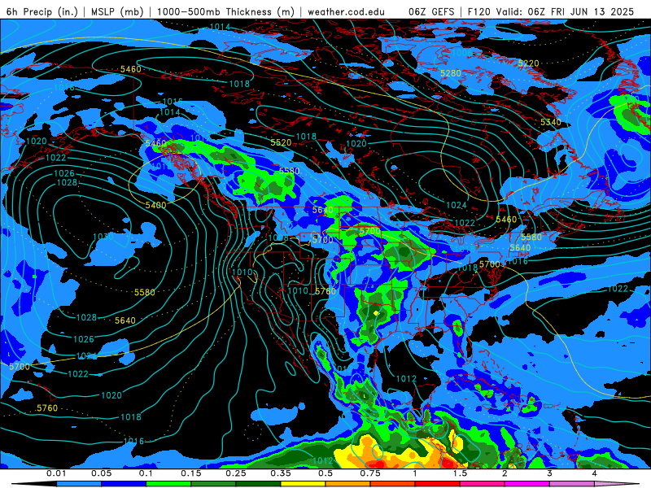The width and height of the screenshot is (651, 488).
Task: Select the magenta 2–3 legend swatch
Action: (527, 484)
